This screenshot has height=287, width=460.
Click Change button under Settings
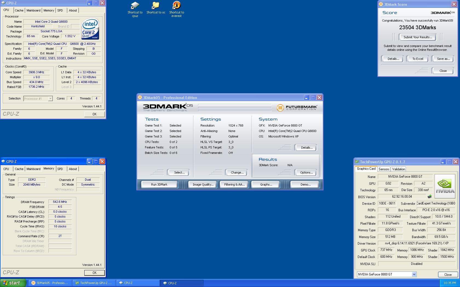coord(237,172)
